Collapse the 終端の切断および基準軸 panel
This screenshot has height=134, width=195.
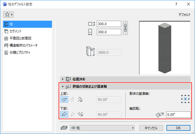[125, 86]
